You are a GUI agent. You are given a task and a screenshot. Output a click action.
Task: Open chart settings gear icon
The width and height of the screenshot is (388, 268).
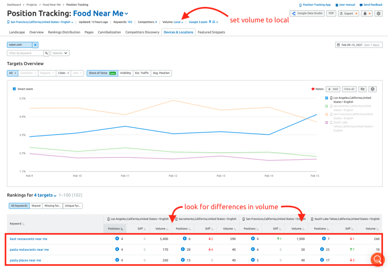coord(372,89)
